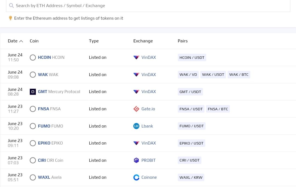Sort table by Coin column header
Screen dimensions: 296x187
[34, 41]
